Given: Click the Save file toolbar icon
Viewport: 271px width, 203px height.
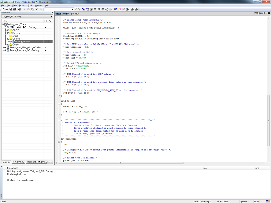Looking at the screenshot, I should [x=11, y=9].
